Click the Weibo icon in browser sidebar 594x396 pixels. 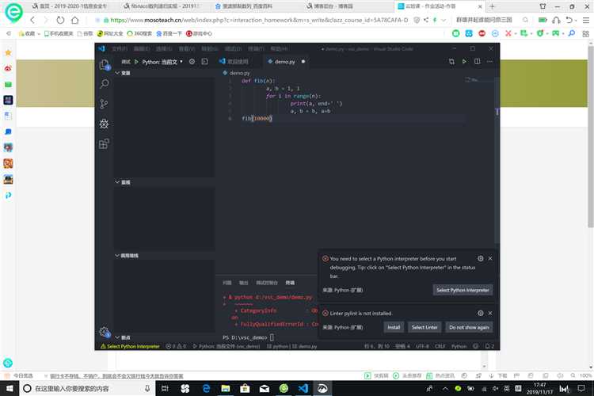coord(8,69)
